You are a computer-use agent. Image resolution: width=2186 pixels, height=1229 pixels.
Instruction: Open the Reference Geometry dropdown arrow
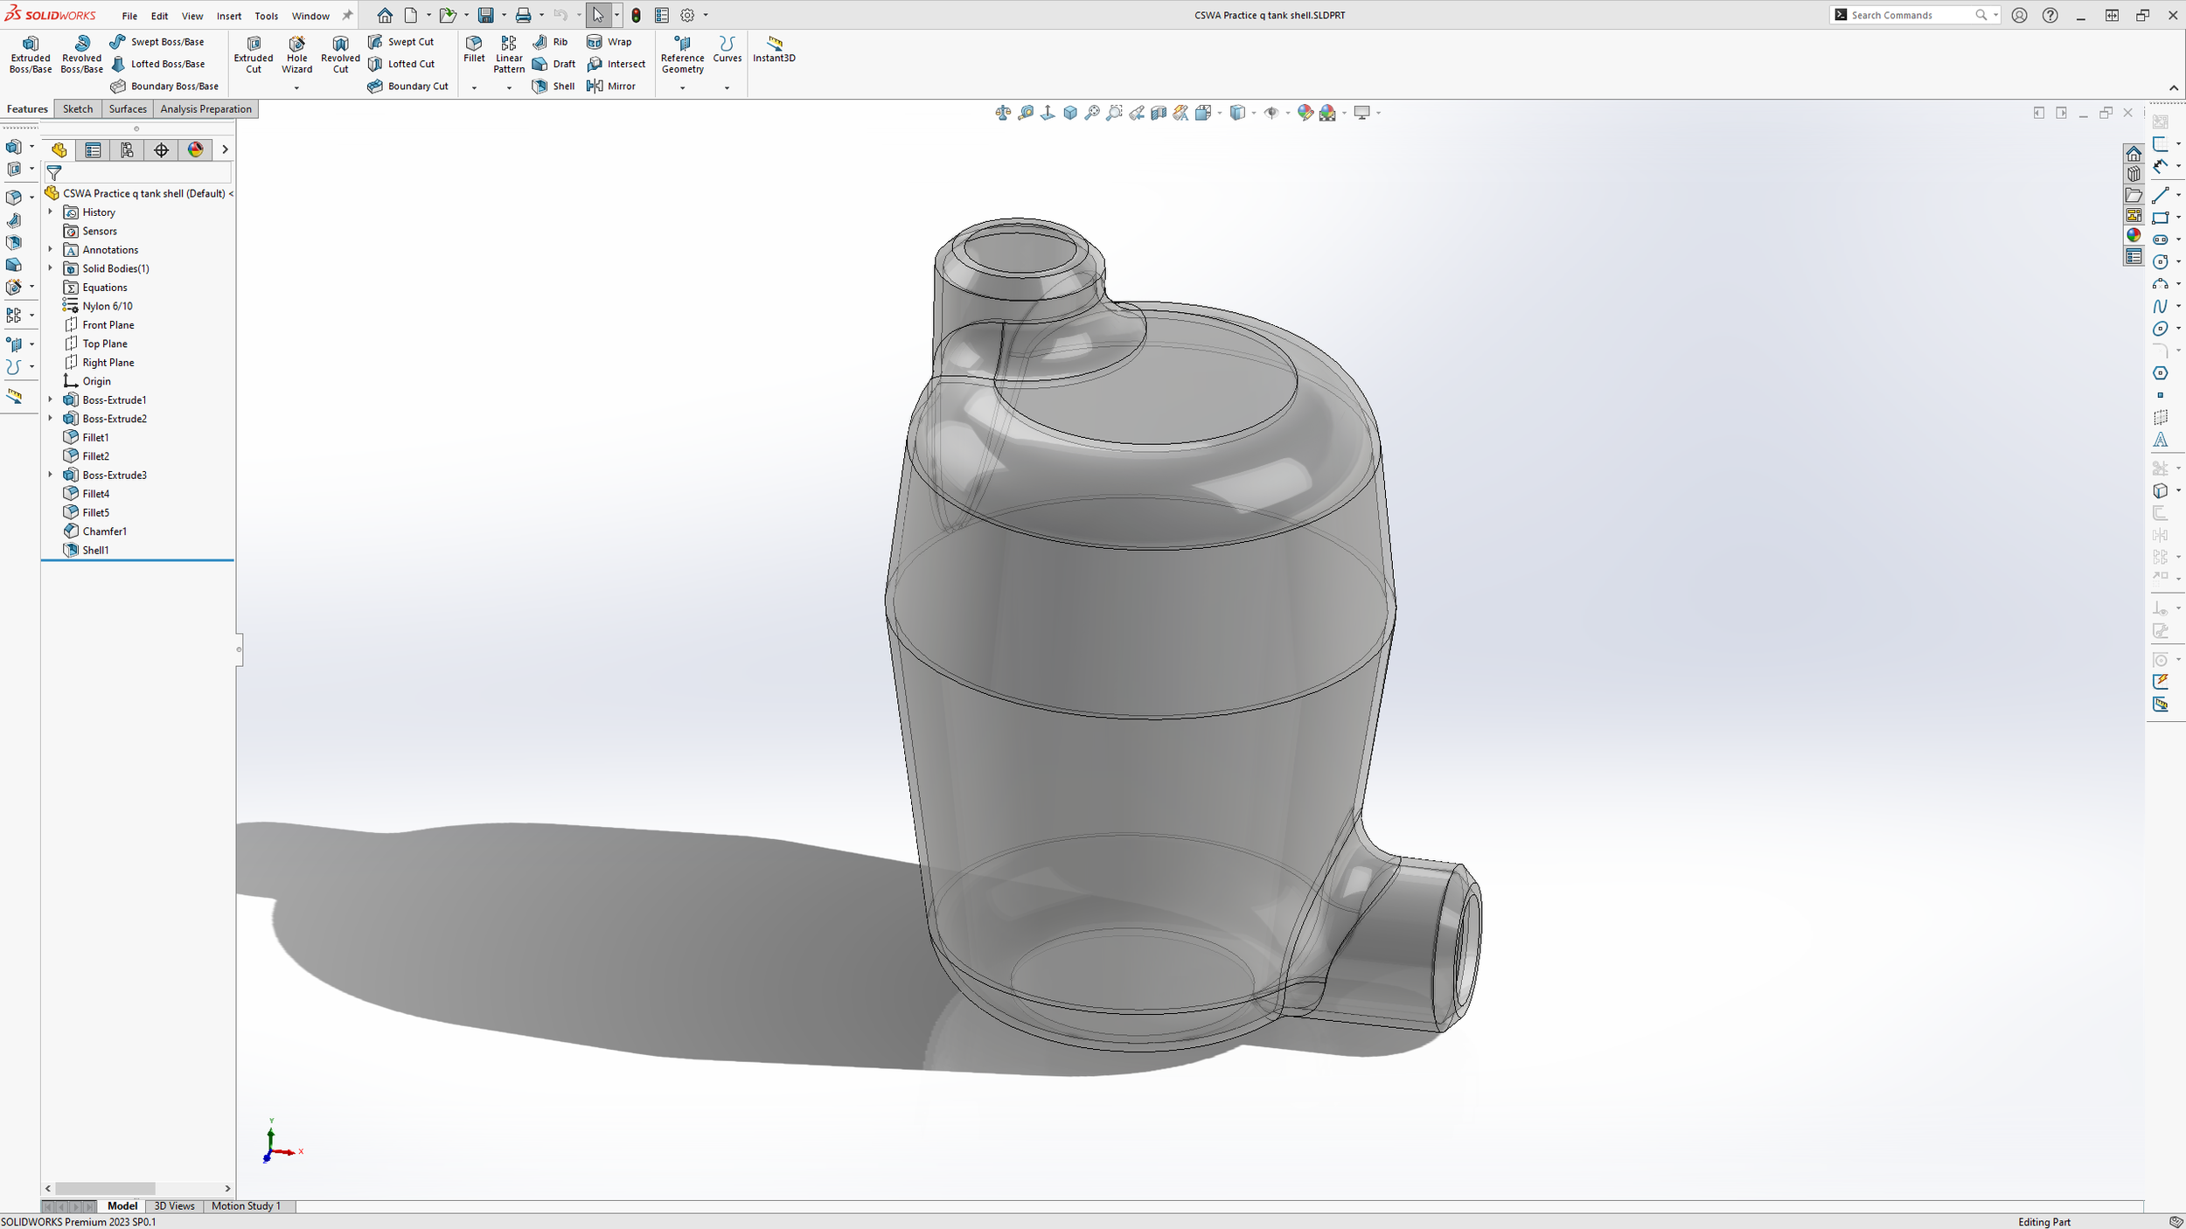tap(682, 87)
